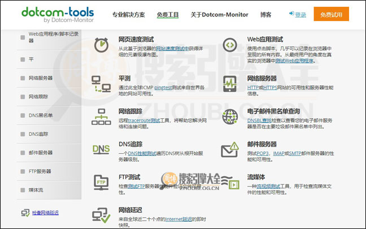Tick the FTP服务器 checkbox
The image size is (366, 229).
click(23, 171)
